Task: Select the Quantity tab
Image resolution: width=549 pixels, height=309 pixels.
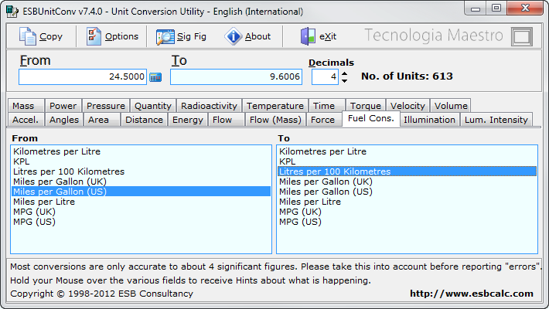Action: click(153, 106)
